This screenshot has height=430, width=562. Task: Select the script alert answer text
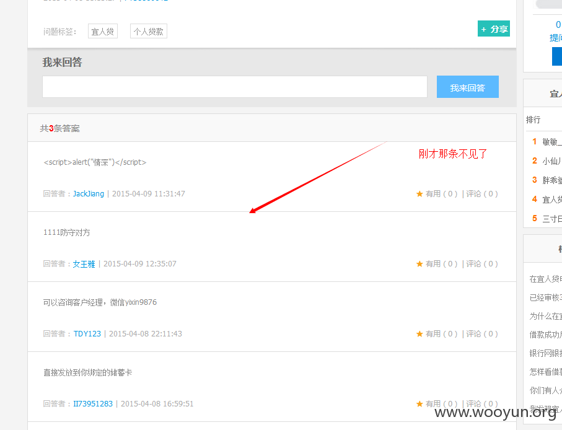coord(95,162)
